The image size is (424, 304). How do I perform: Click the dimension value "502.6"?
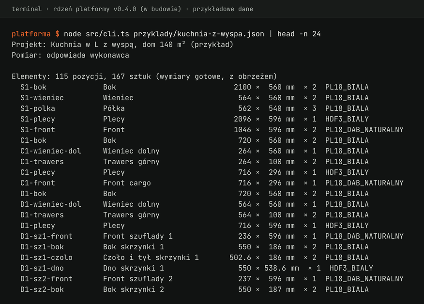[x=240, y=258]
